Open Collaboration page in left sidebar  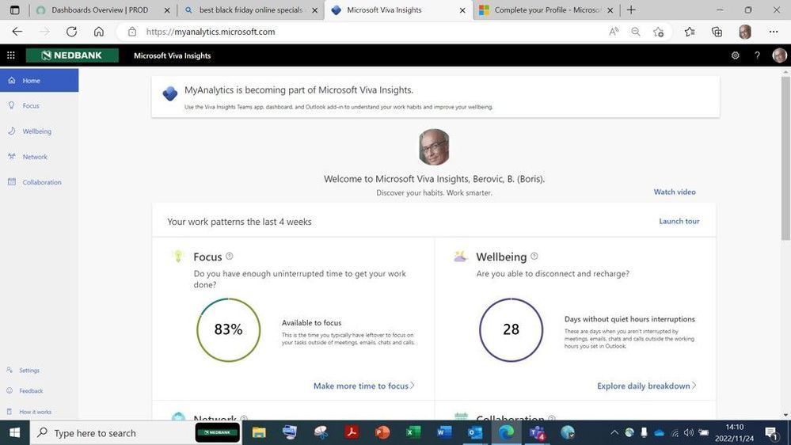click(x=41, y=182)
